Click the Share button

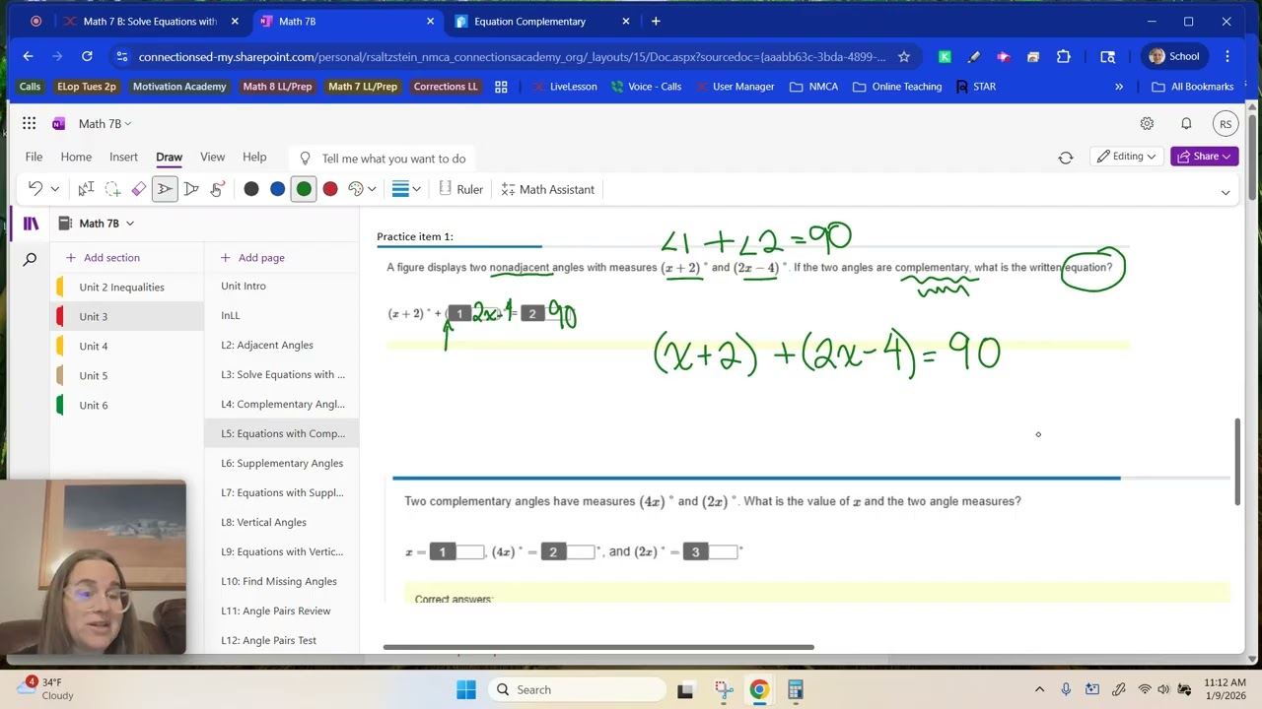[x=1205, y=157]
